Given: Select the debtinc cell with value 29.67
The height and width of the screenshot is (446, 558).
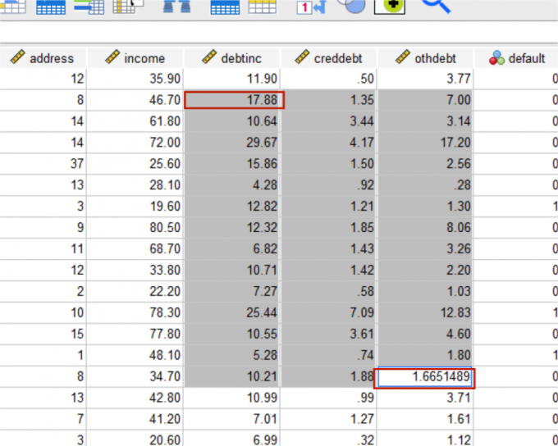Looking at the screenshot, I should click(235, 143).
